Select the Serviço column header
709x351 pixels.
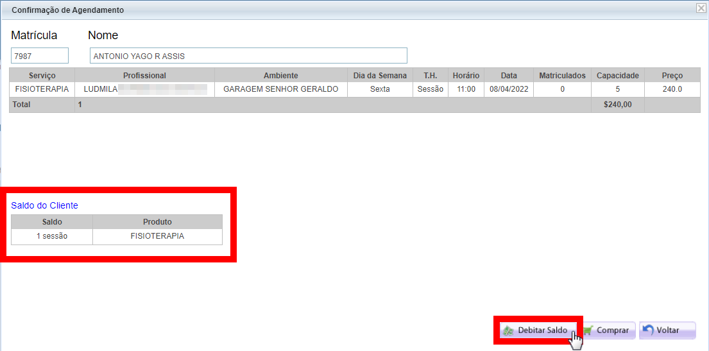[x=42, y=76]
